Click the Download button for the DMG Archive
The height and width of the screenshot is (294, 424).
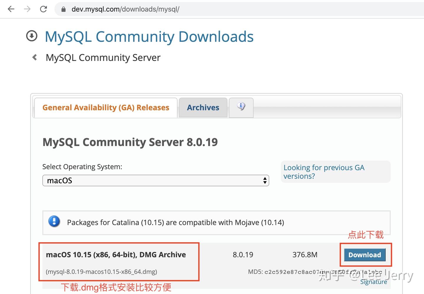[x=365, y=255]
